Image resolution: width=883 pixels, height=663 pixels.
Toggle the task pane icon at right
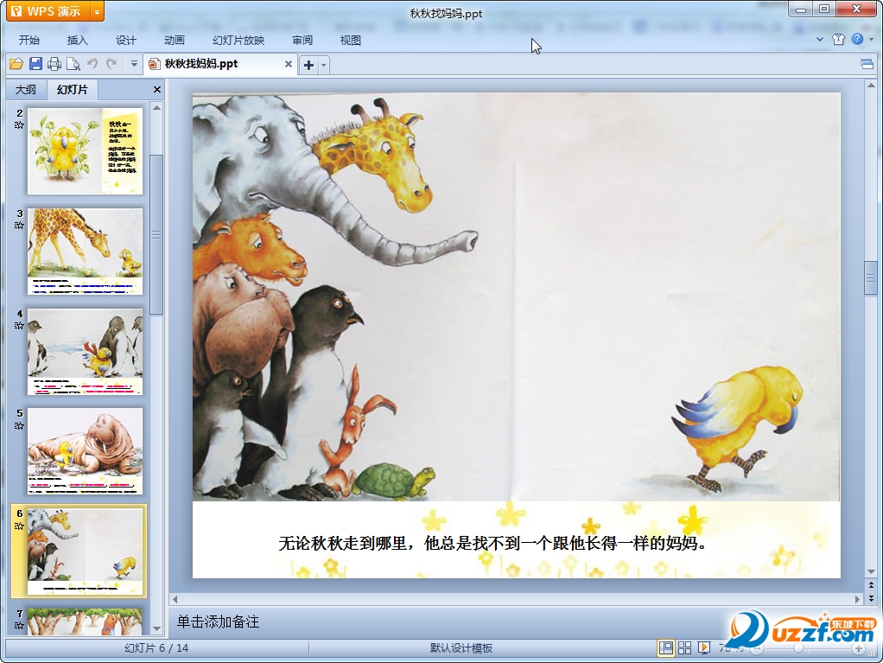coord(867,64)
